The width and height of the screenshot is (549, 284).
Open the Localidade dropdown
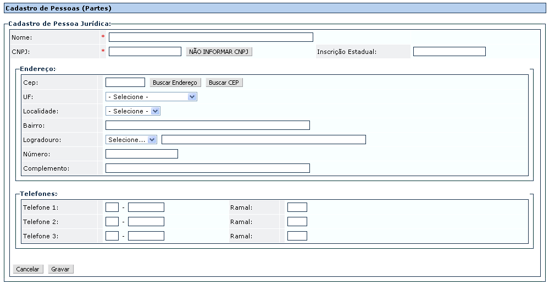coord(132,111)
